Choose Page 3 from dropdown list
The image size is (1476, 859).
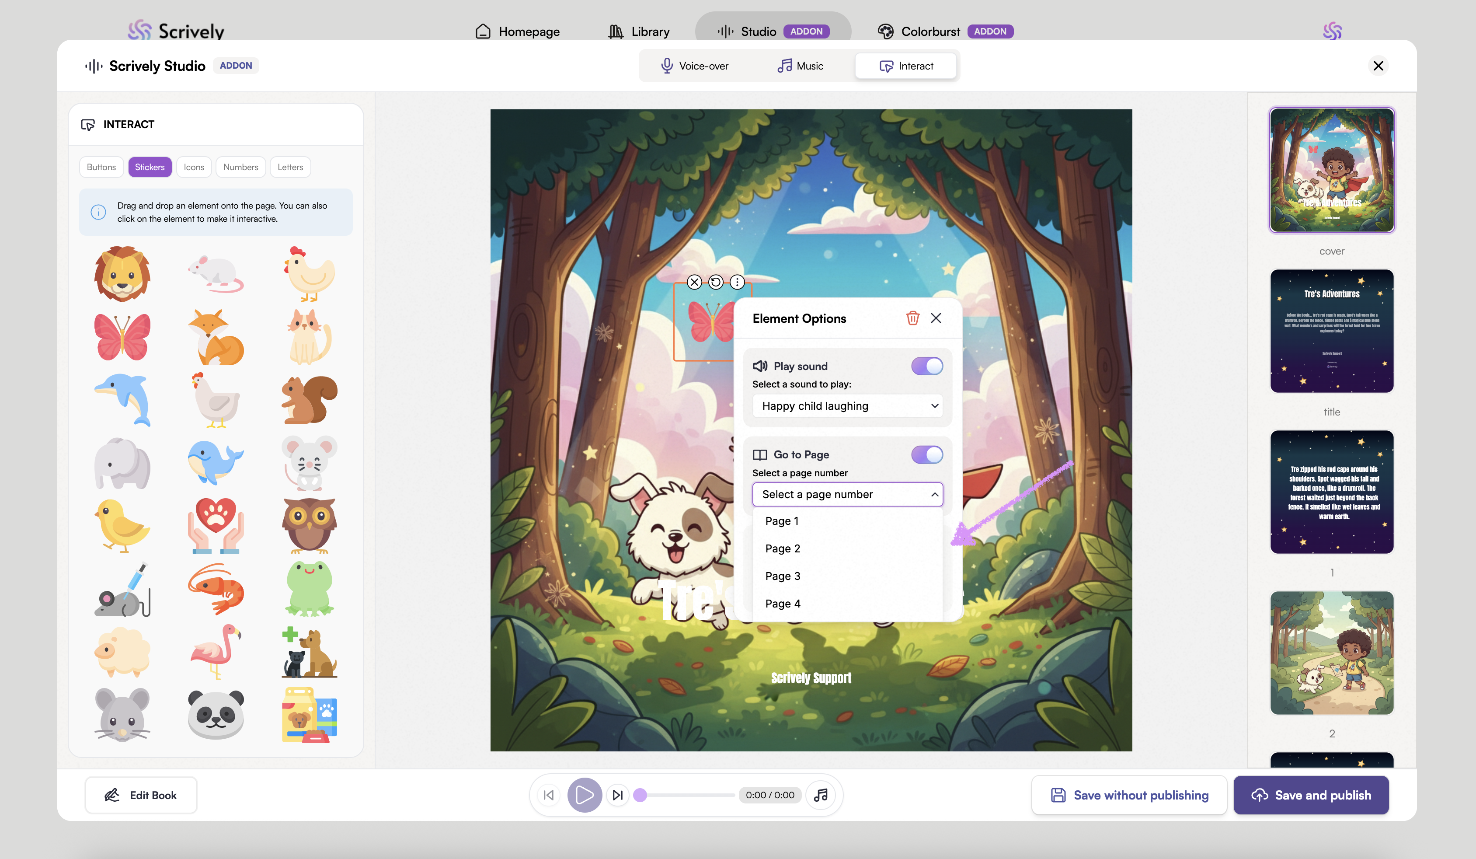click(x=783, y=576)
